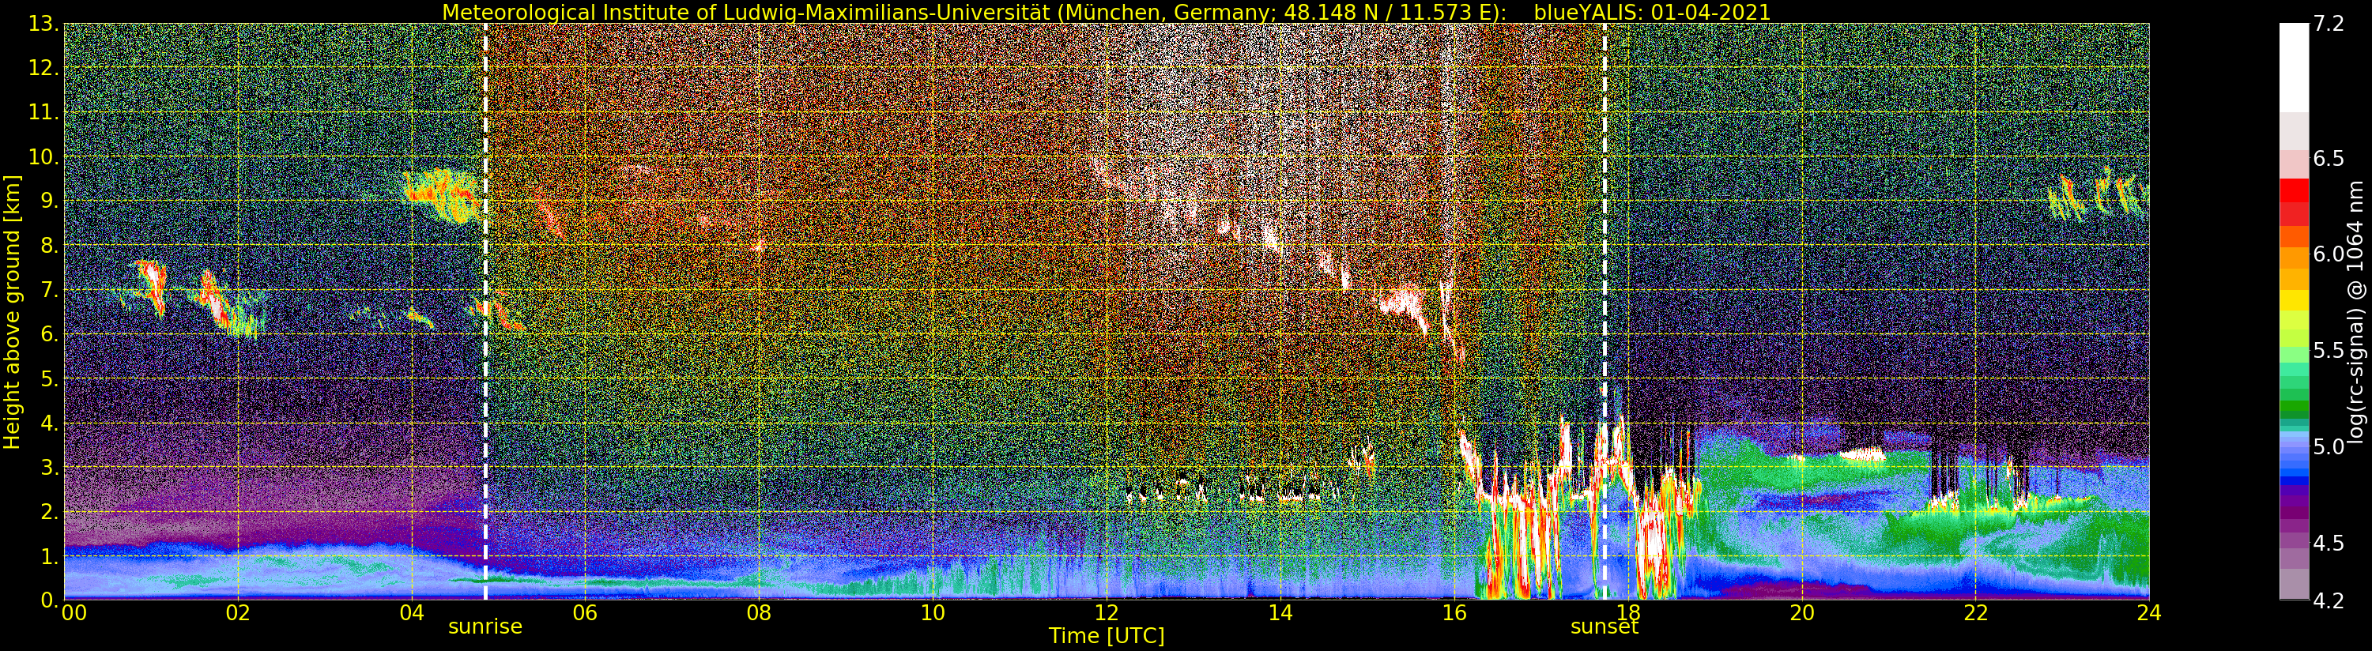Click the '08' tick on the time axis

pyautogui.click(x=759, y=612)
